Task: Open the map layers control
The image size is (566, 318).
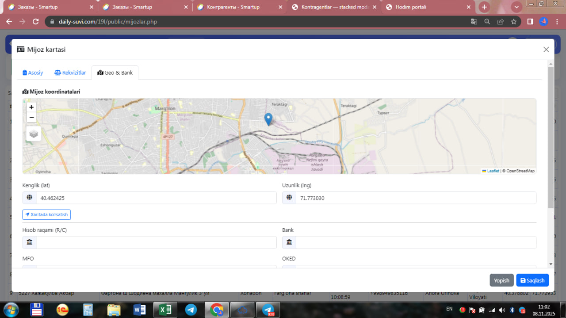Action: 34,134
